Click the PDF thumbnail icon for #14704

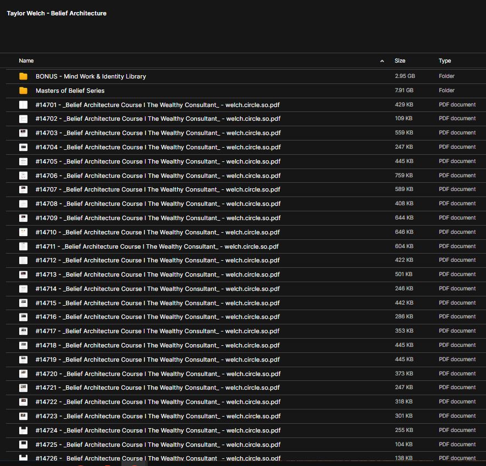pyautogui.click(x=23, y=147)
